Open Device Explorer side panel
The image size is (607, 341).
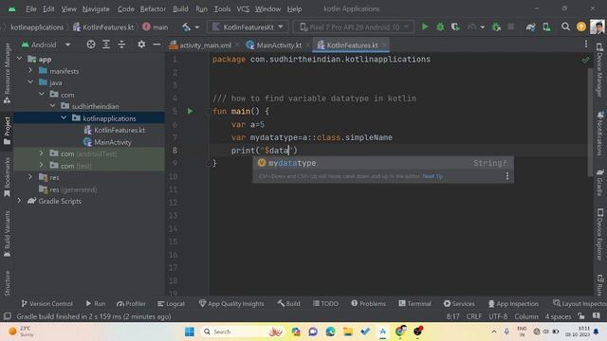[x=600, y=235]
